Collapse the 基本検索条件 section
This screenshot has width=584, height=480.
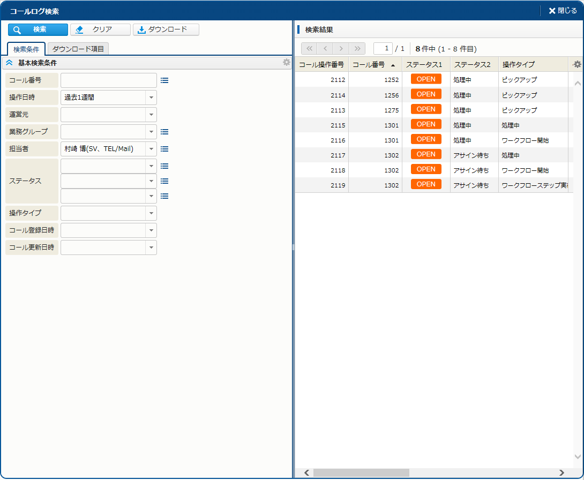[9, 63]
